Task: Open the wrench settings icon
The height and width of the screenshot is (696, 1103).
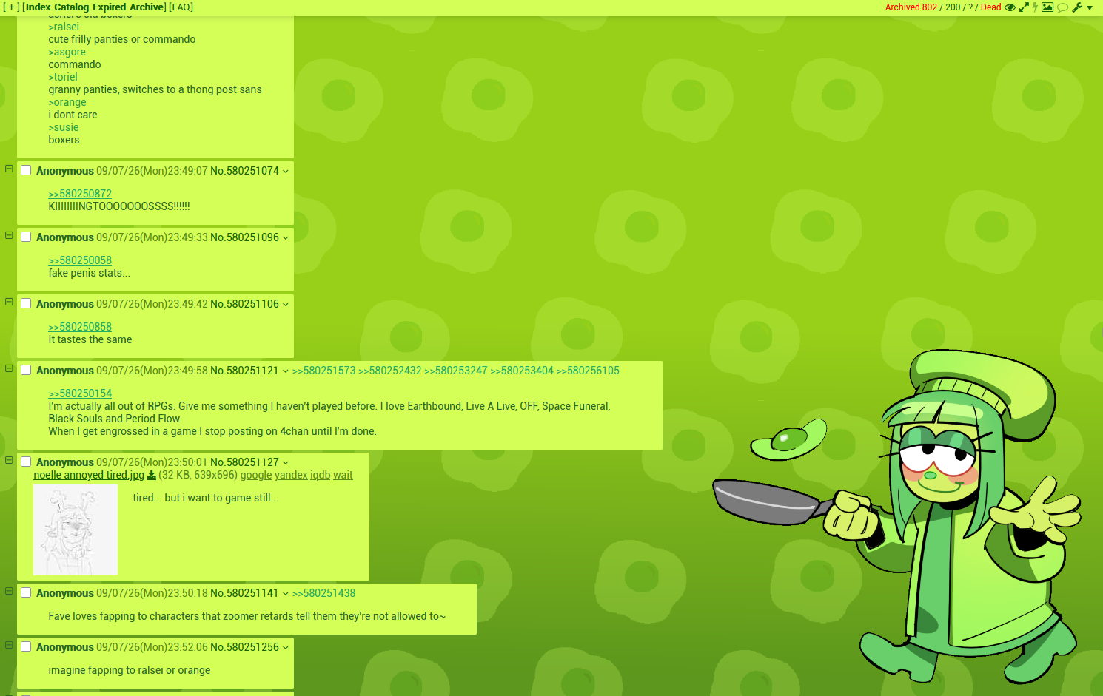Action: click(1077, 7)
